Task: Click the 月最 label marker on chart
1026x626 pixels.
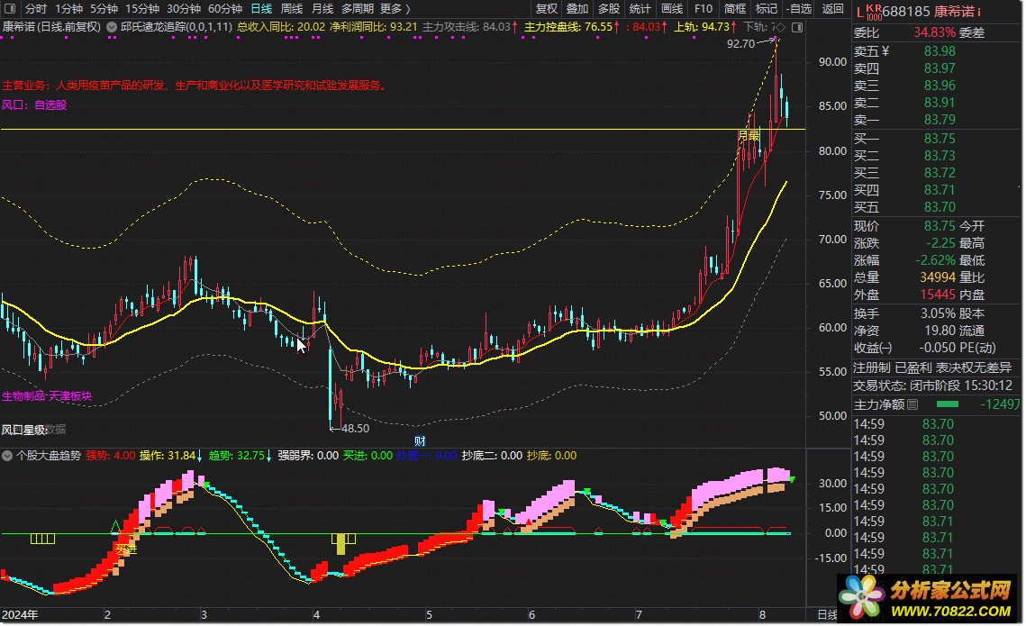Action: click(749, 135)
